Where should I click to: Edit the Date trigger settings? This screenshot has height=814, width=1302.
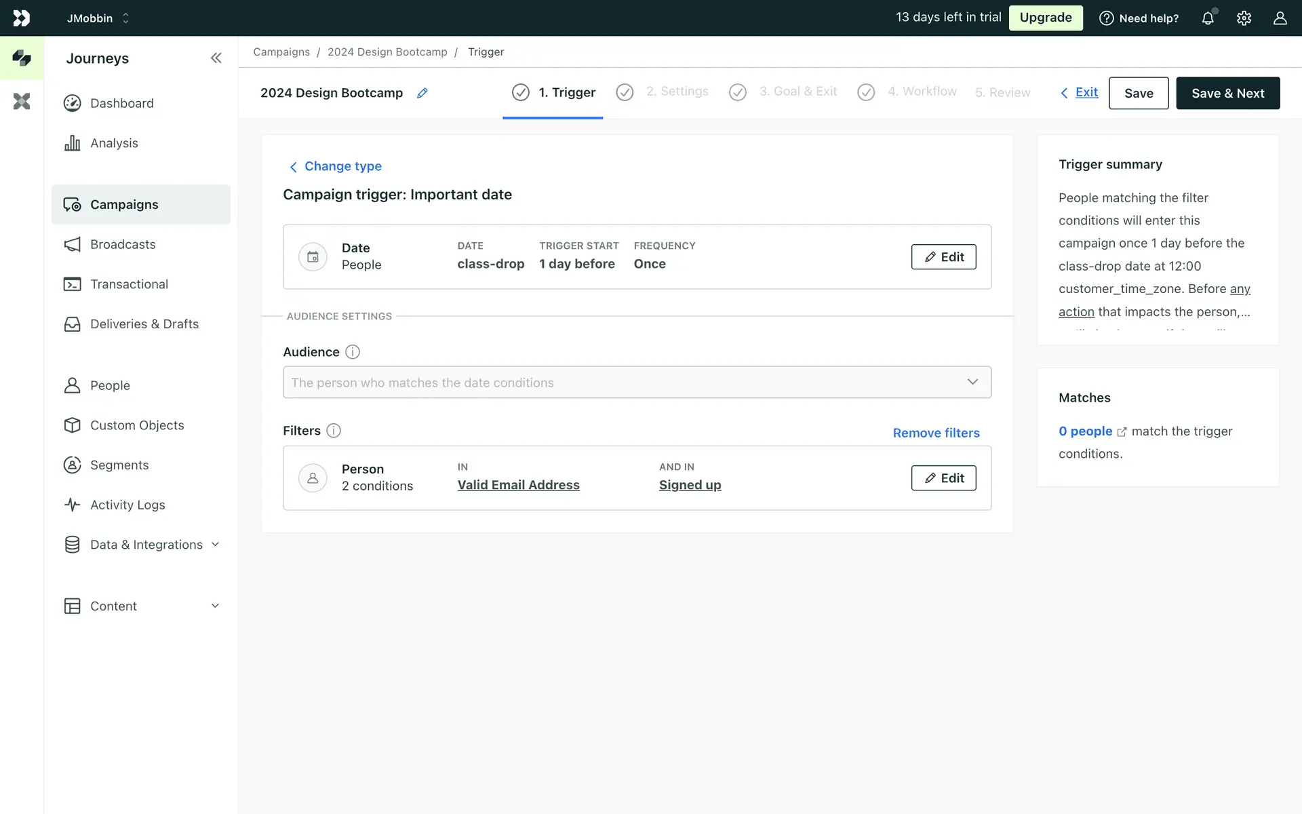coord(943,257)
